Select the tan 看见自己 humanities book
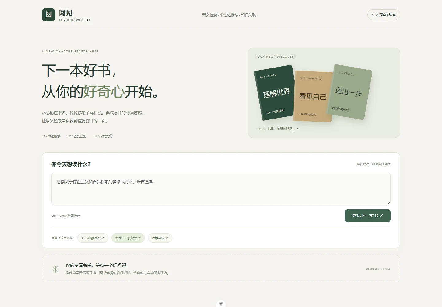This screenshot has height=307, width=442. (x=313, y=96)
